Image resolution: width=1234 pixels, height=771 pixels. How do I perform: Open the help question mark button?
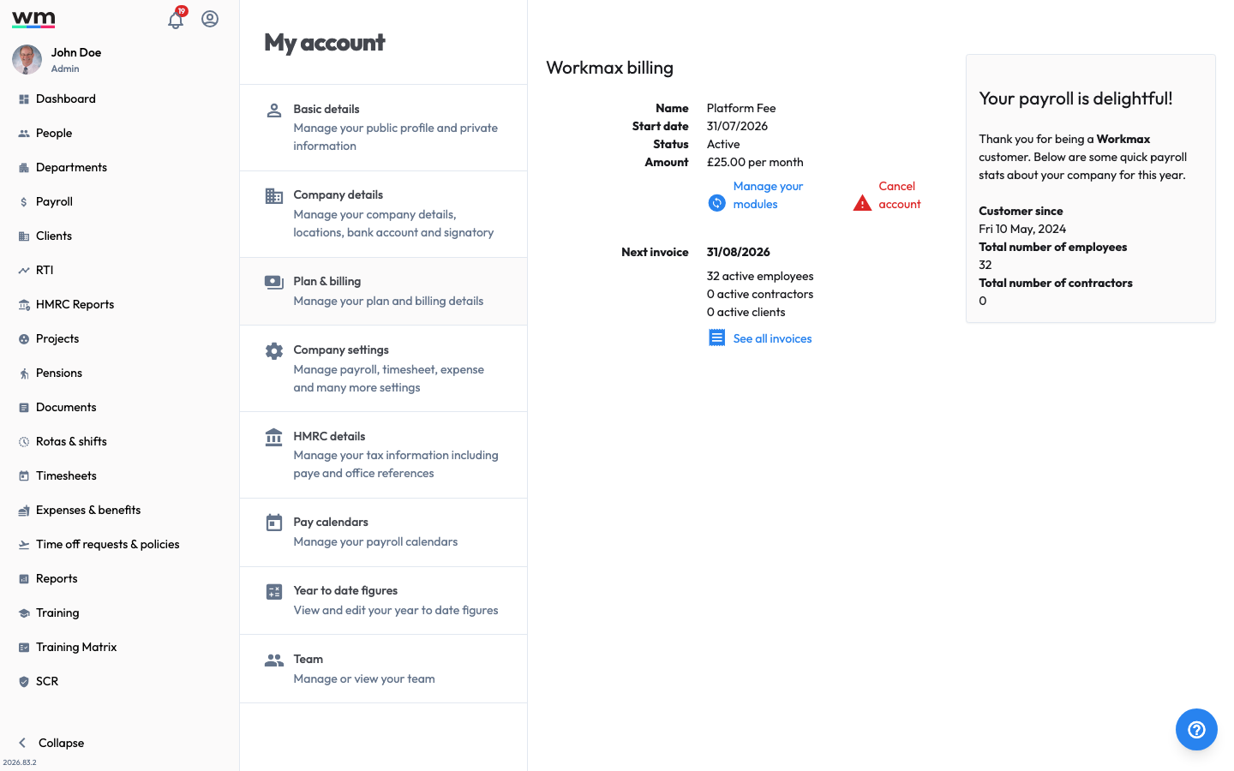tap(1196, 730)
